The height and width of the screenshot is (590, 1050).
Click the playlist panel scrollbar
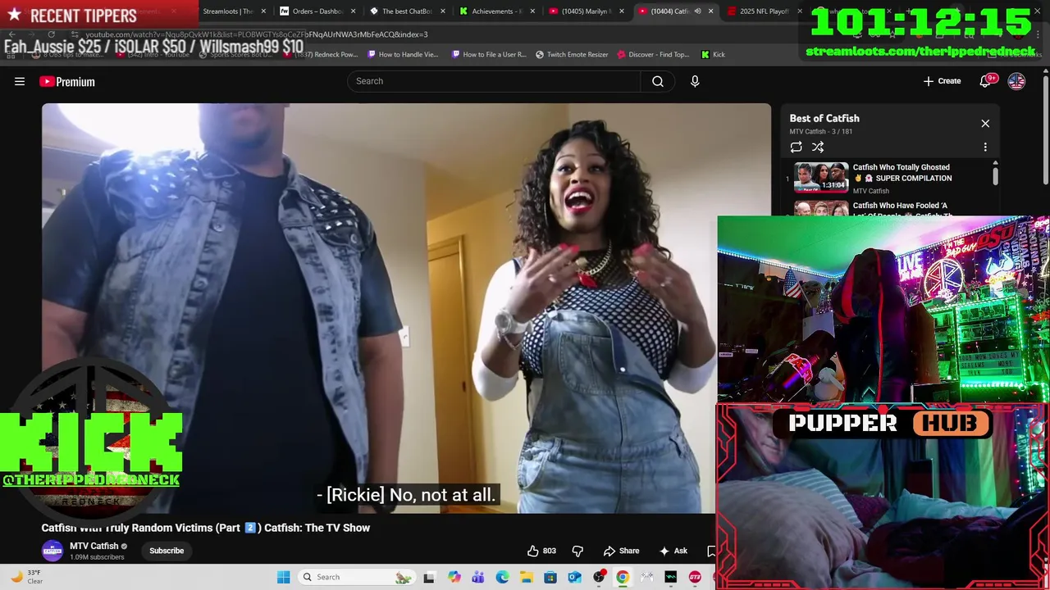click(x=996, y=176)
